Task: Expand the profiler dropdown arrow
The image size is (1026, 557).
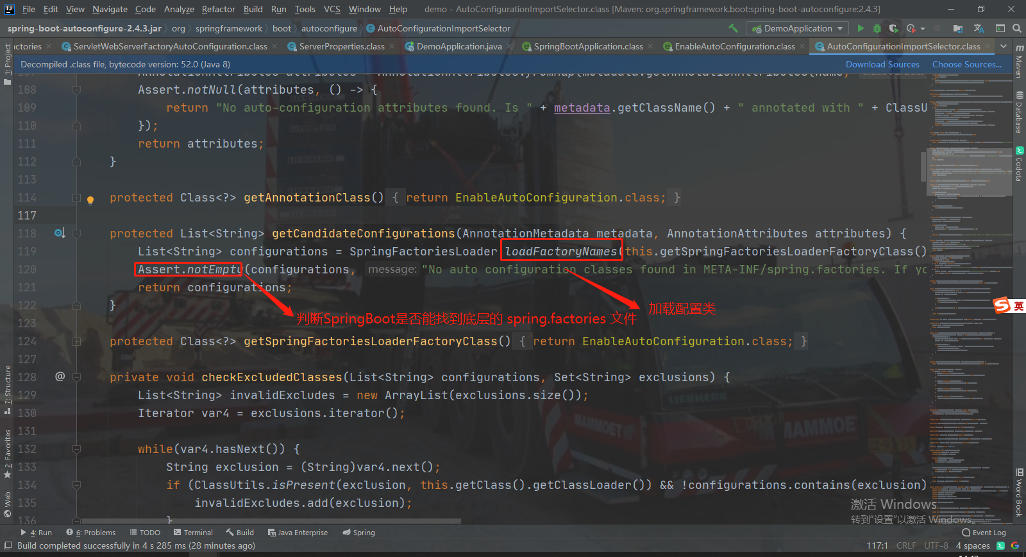Action: pyautogui.click(x=922, y=29)
